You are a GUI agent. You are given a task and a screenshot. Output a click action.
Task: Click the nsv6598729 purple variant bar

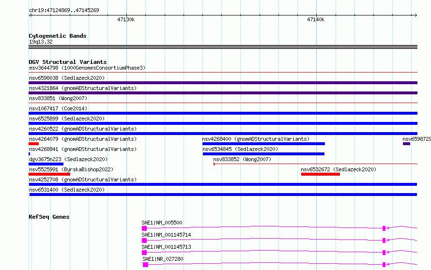click(x=406, y=144)
